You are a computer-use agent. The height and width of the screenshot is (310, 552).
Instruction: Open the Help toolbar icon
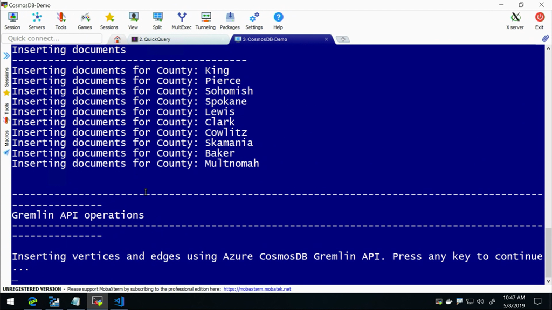click(x=278, y=21)
